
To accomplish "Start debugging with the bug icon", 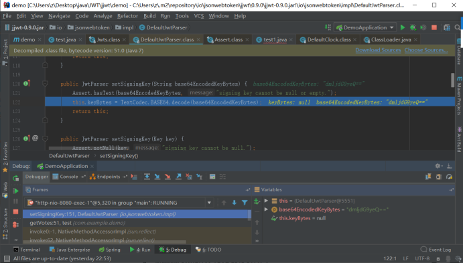I will (413, 27).
